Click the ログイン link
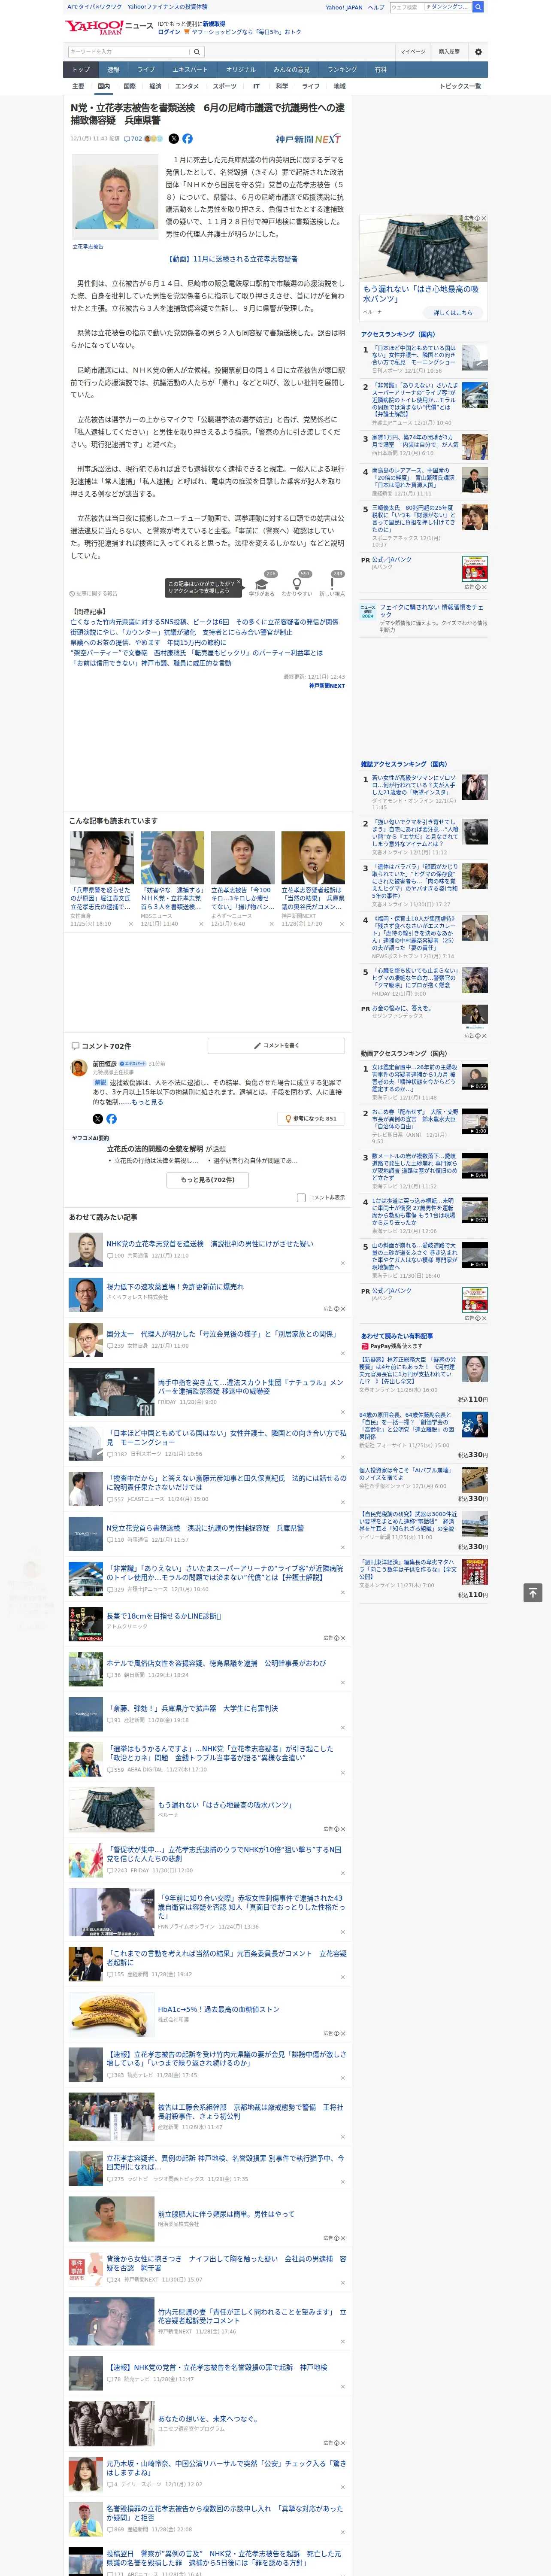Image resolution: width=551 pixels, height=2576 pixels. pyautogui.click(x=169, y=32)
